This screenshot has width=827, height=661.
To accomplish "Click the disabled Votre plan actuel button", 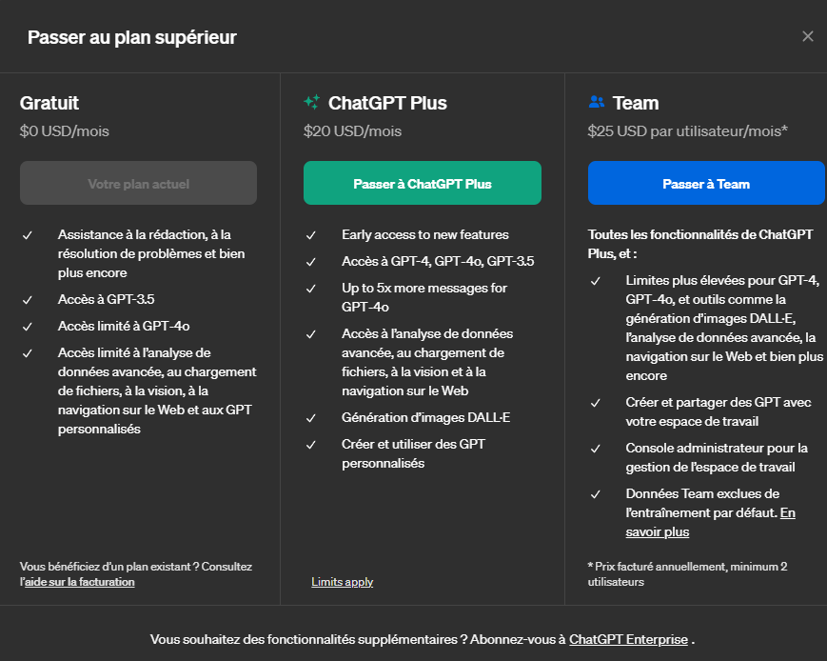I will [138, 183].
